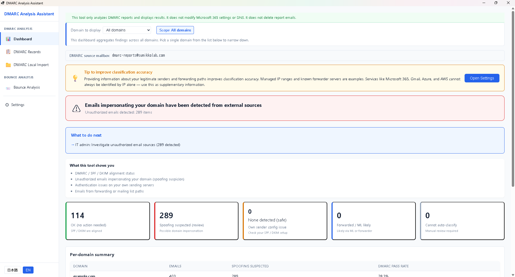
Task: Select the Forwarded / ML likely card
Action: 374,221
